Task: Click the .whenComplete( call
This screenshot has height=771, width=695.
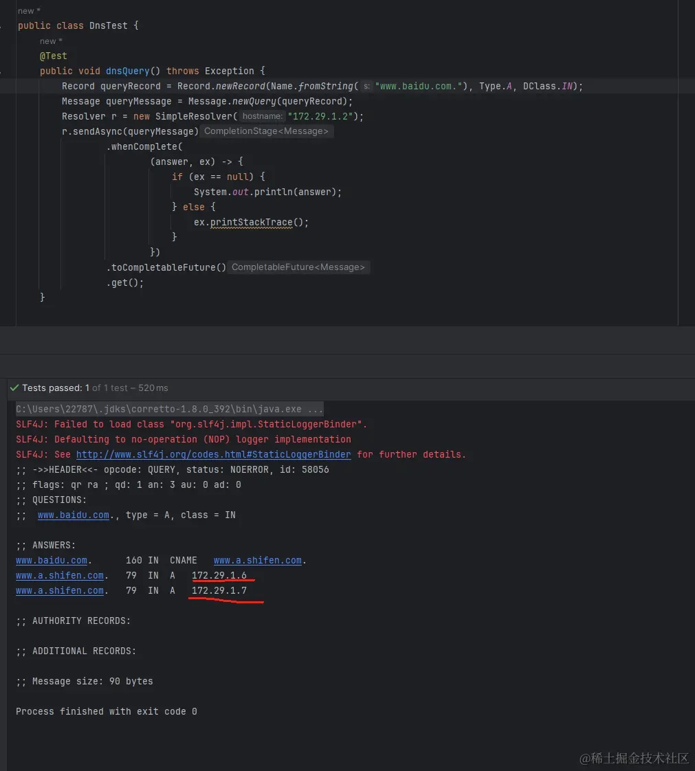Action: point(144,146)
